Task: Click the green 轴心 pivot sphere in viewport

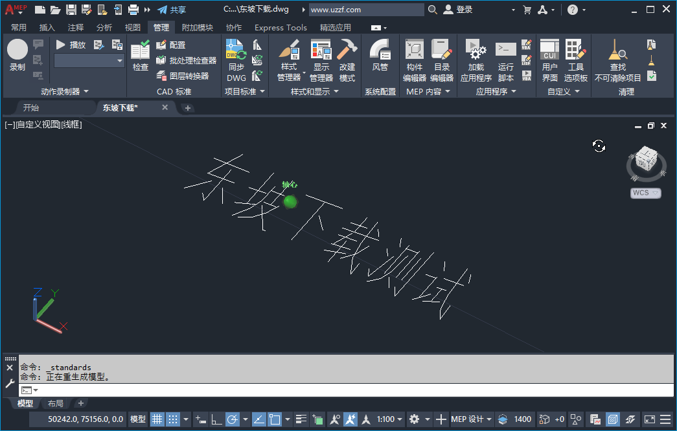Action: [x=290, y=202]
